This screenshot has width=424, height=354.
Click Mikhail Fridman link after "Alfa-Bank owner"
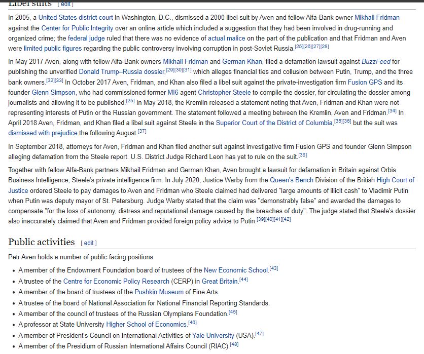(377, 18)
